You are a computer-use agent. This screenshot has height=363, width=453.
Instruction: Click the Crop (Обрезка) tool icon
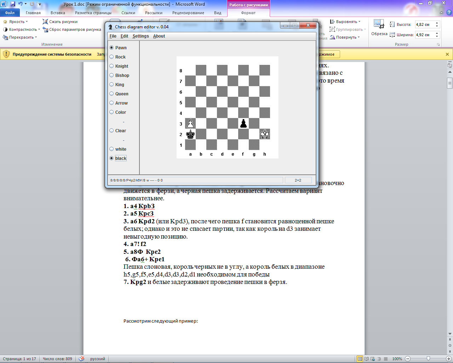pyautogui.click(x=379, y=25)
